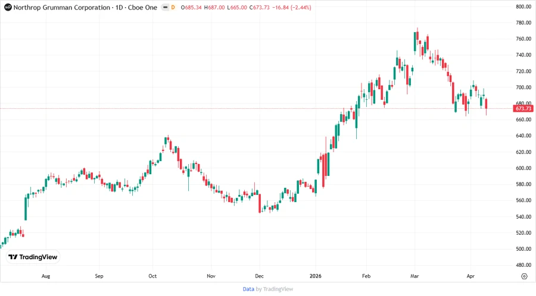Follow the 'by TradingView' link
The width and height of the screenshot is (536, 296).
(x=275, y=289)
